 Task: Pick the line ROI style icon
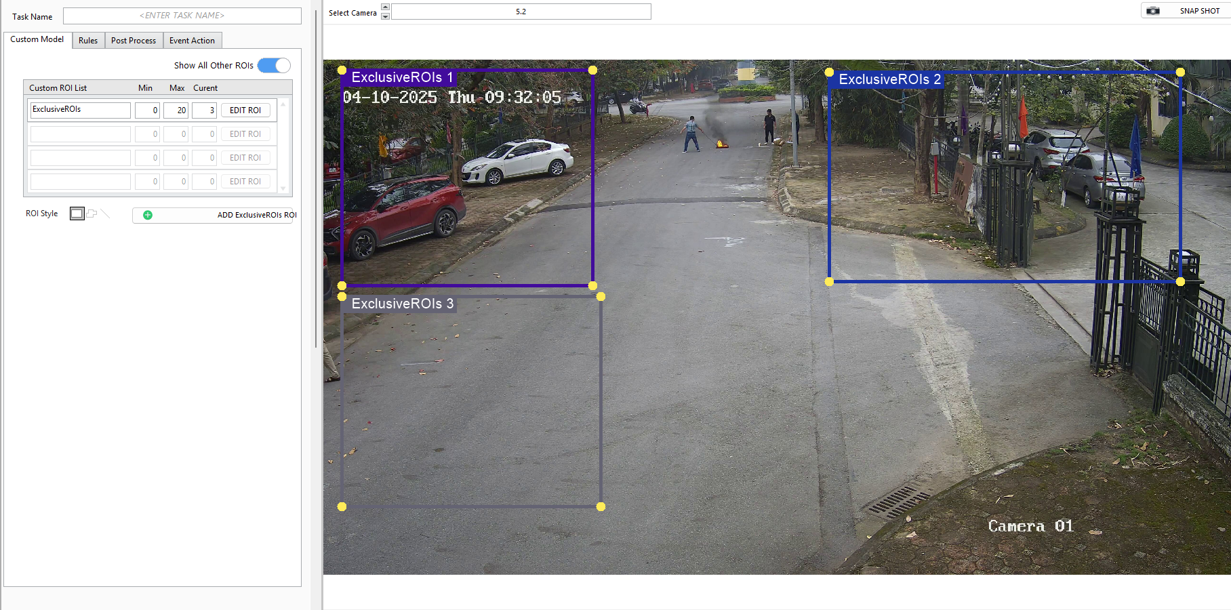click(106, 213)
